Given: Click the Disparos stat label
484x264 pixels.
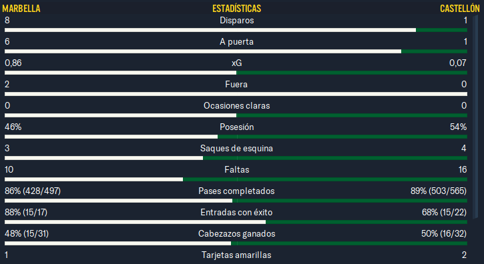Looking at the screenshot, I should point(237,21).
